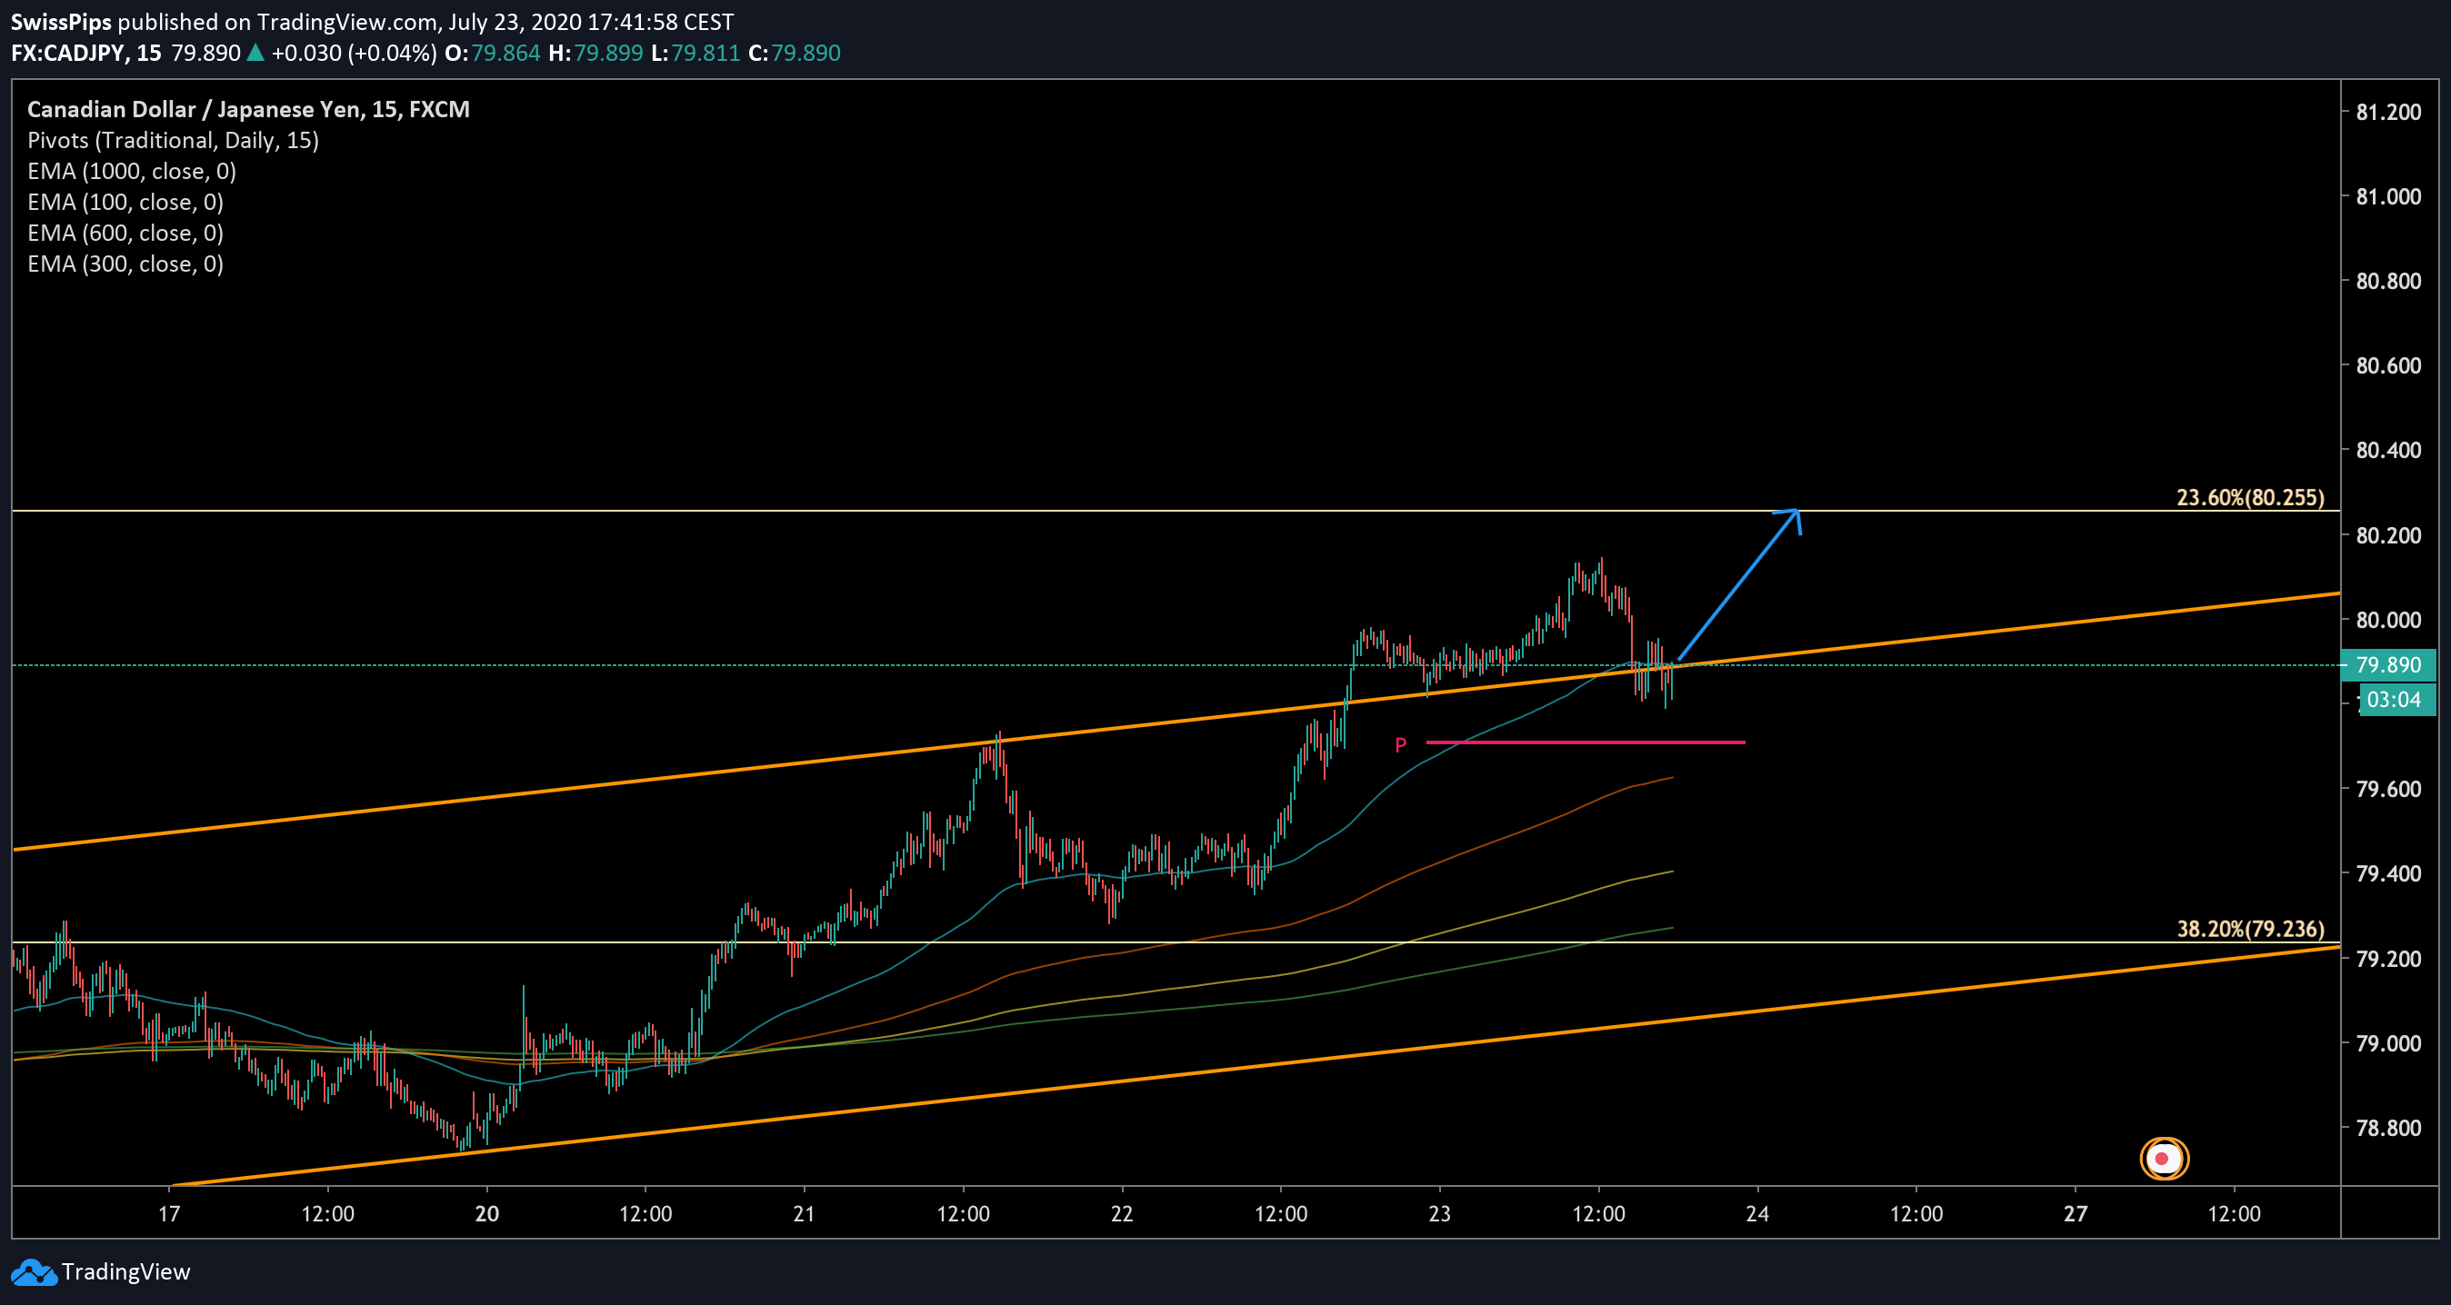This screenshot has width=2451, height=1305.
Task: Click the 81.200 price axis label
Action: (x=2388, y=113)
